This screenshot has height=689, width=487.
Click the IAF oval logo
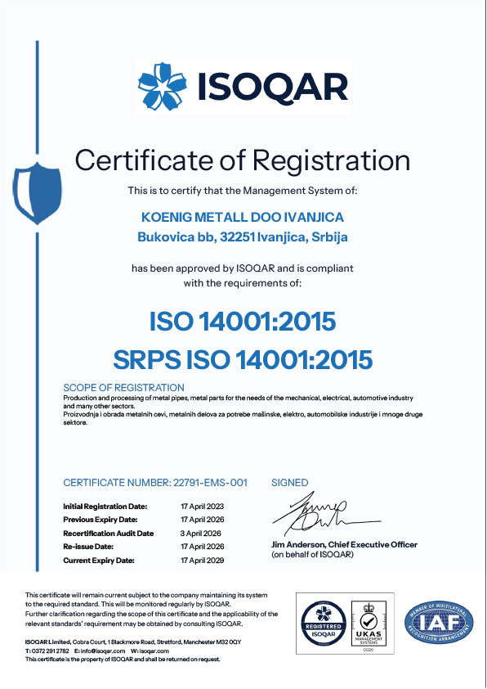[x=439, y=623]
